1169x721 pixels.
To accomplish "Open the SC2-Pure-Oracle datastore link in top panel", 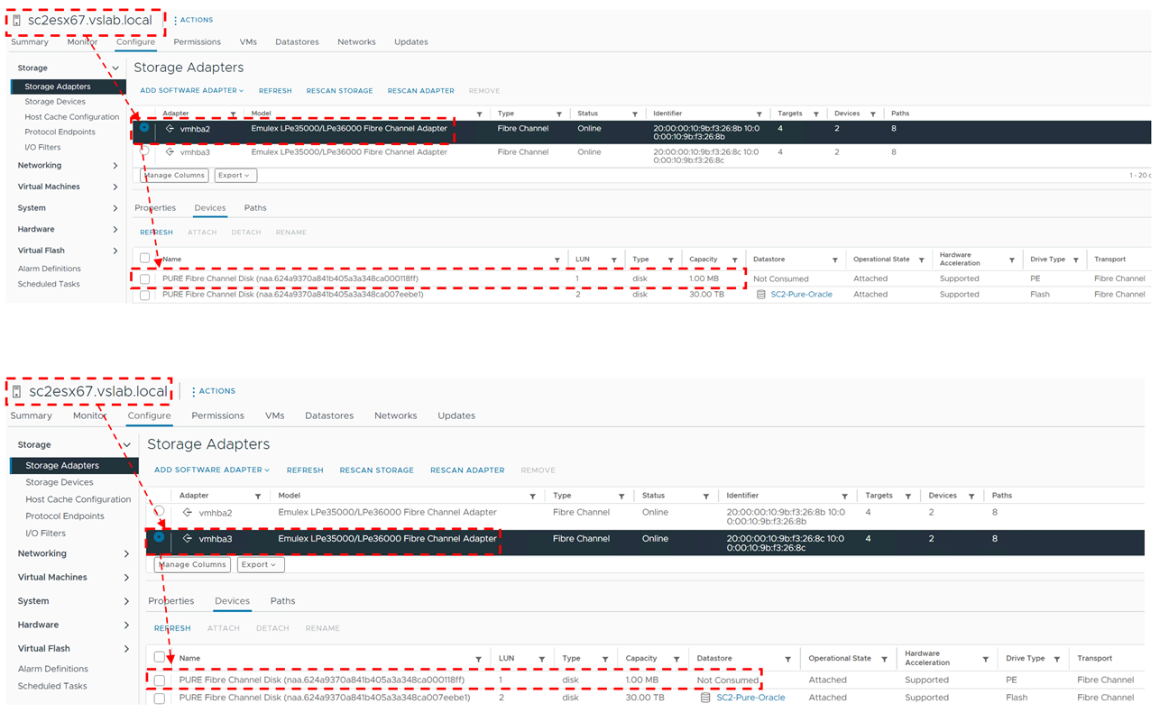I will click(x=801, y=295).
